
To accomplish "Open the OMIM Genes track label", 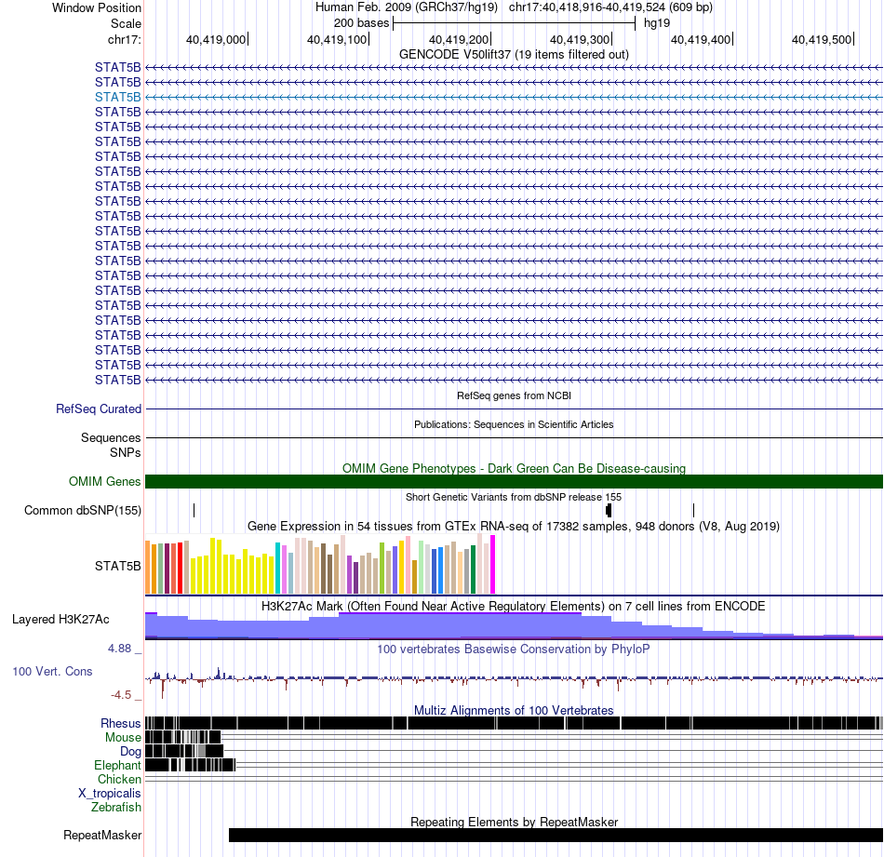I will click(x=104, y=481).
